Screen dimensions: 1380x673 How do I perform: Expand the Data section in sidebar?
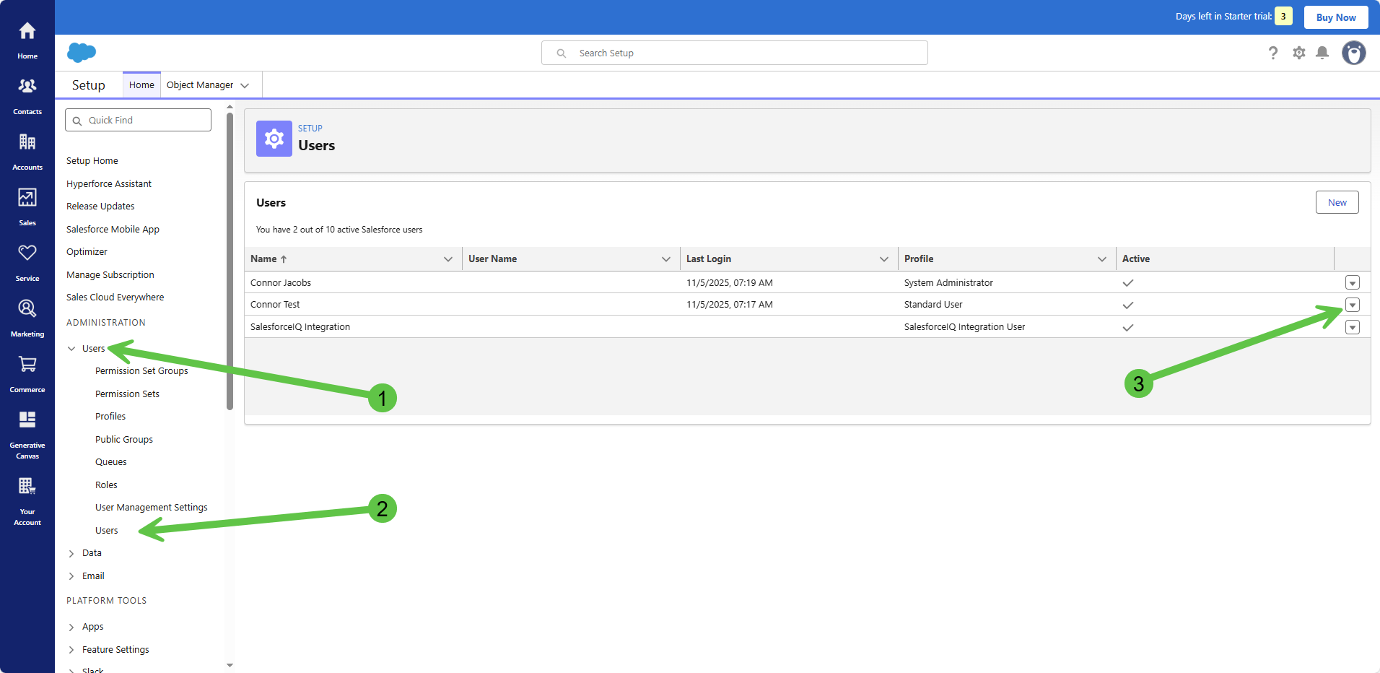click(x=71, y=553)
